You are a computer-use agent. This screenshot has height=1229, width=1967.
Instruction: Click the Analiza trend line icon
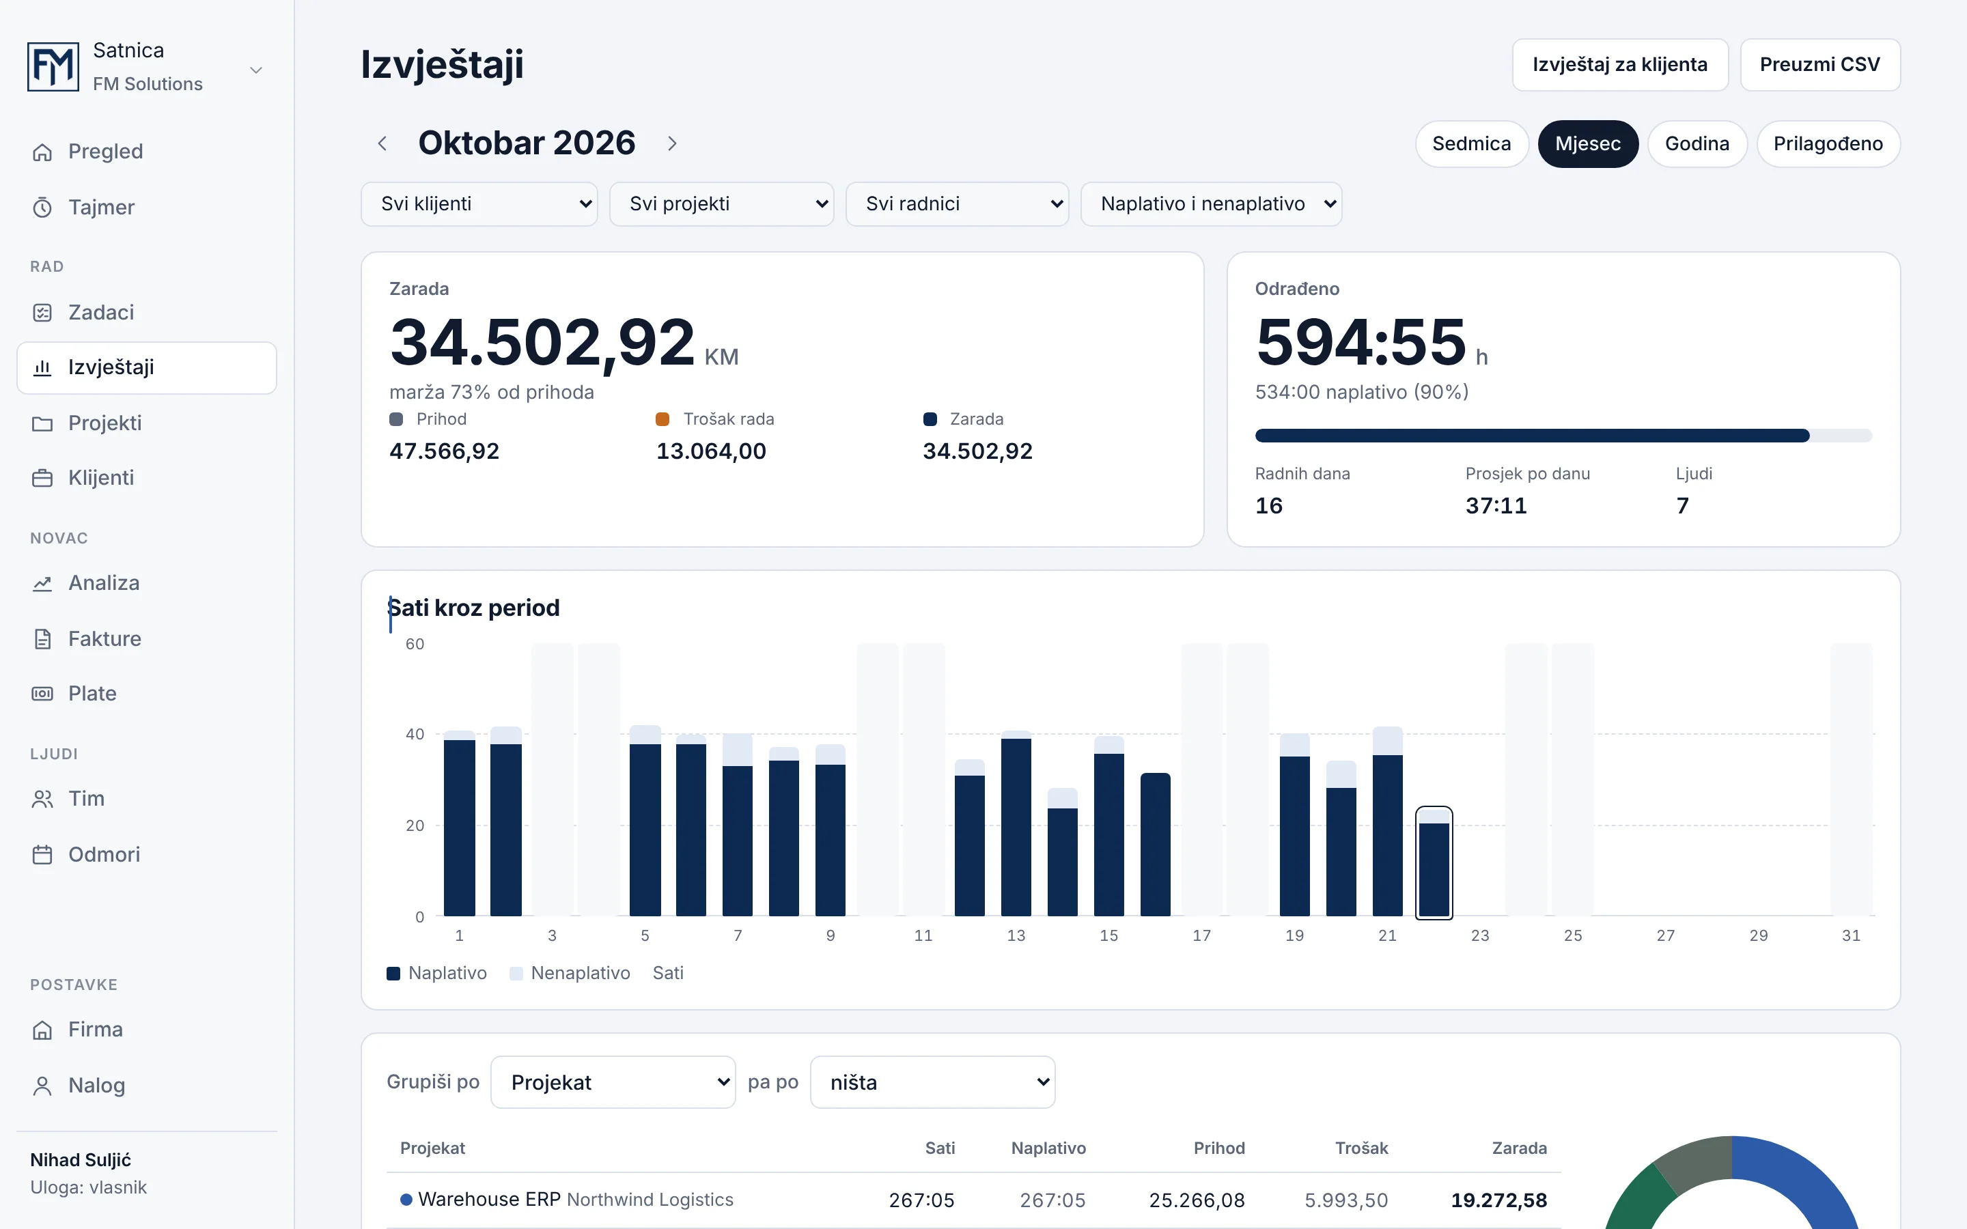click(x=42, y=584)
